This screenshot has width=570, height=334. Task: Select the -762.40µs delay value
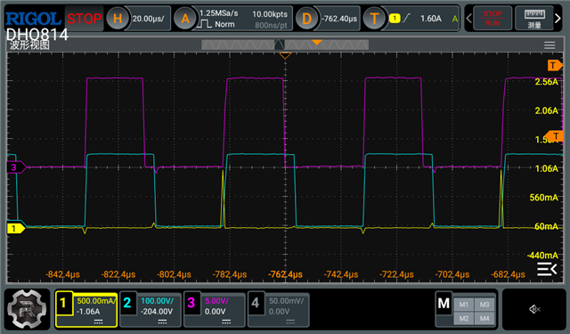(339, 18)
